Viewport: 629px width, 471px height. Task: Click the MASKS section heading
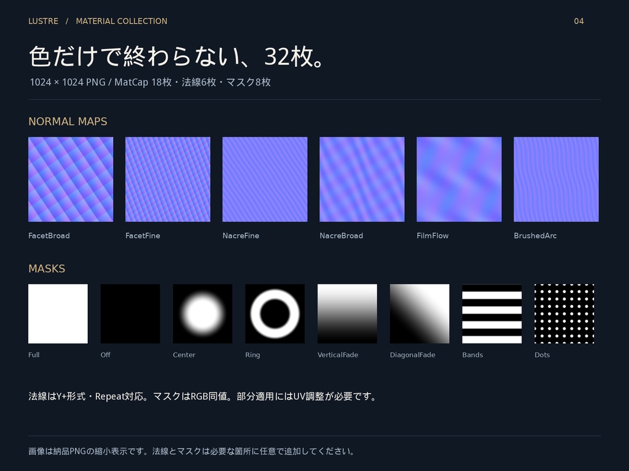(47, 269)
